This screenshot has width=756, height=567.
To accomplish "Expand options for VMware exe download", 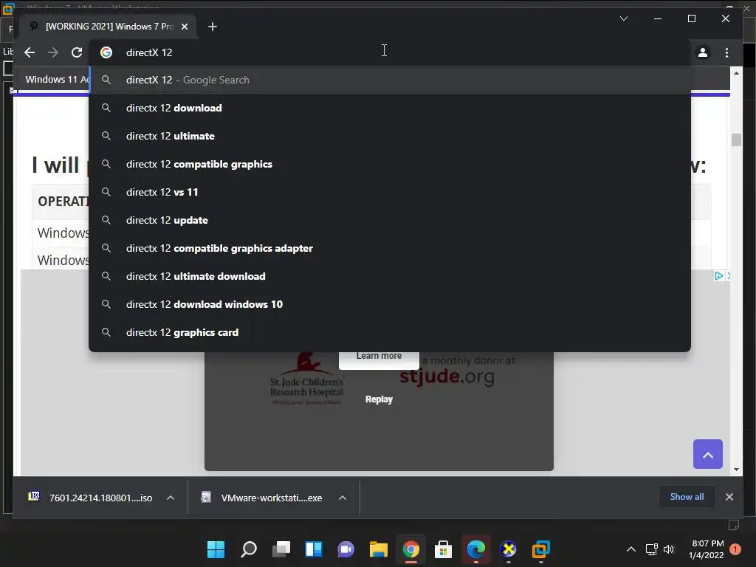I will pyautogui.click(x=343, y=498).
